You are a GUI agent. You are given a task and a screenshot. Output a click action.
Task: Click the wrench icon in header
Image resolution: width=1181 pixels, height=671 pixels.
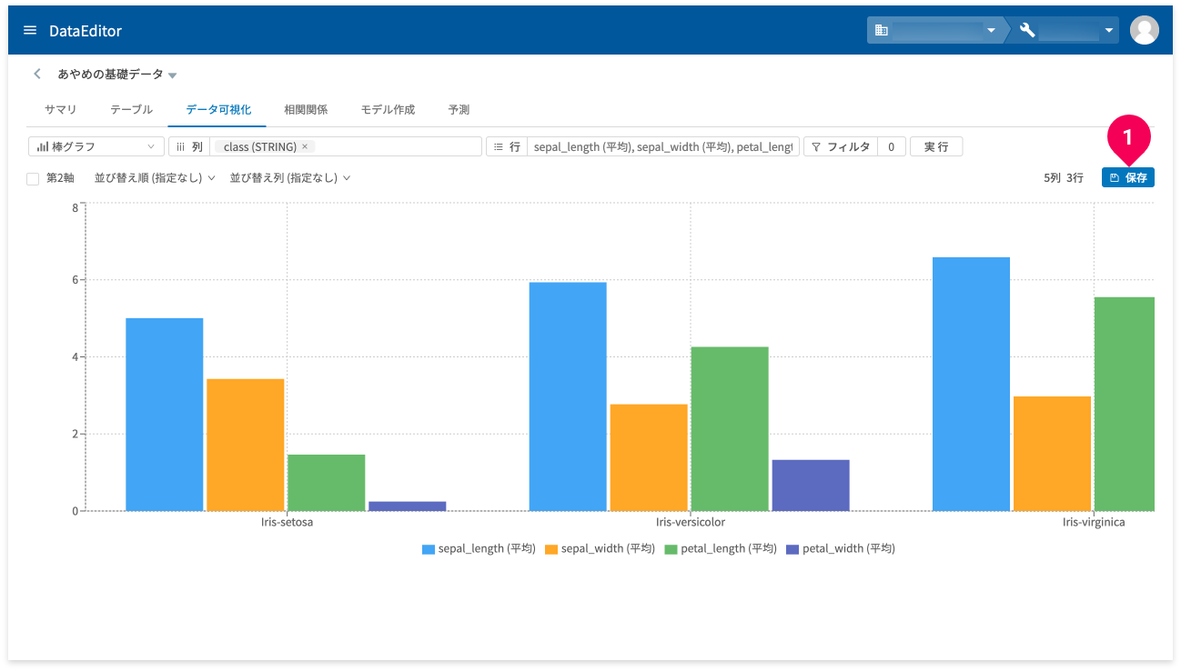tap(1027, 30)
